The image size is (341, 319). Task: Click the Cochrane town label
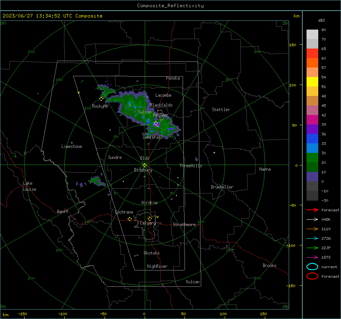point(124,212)
